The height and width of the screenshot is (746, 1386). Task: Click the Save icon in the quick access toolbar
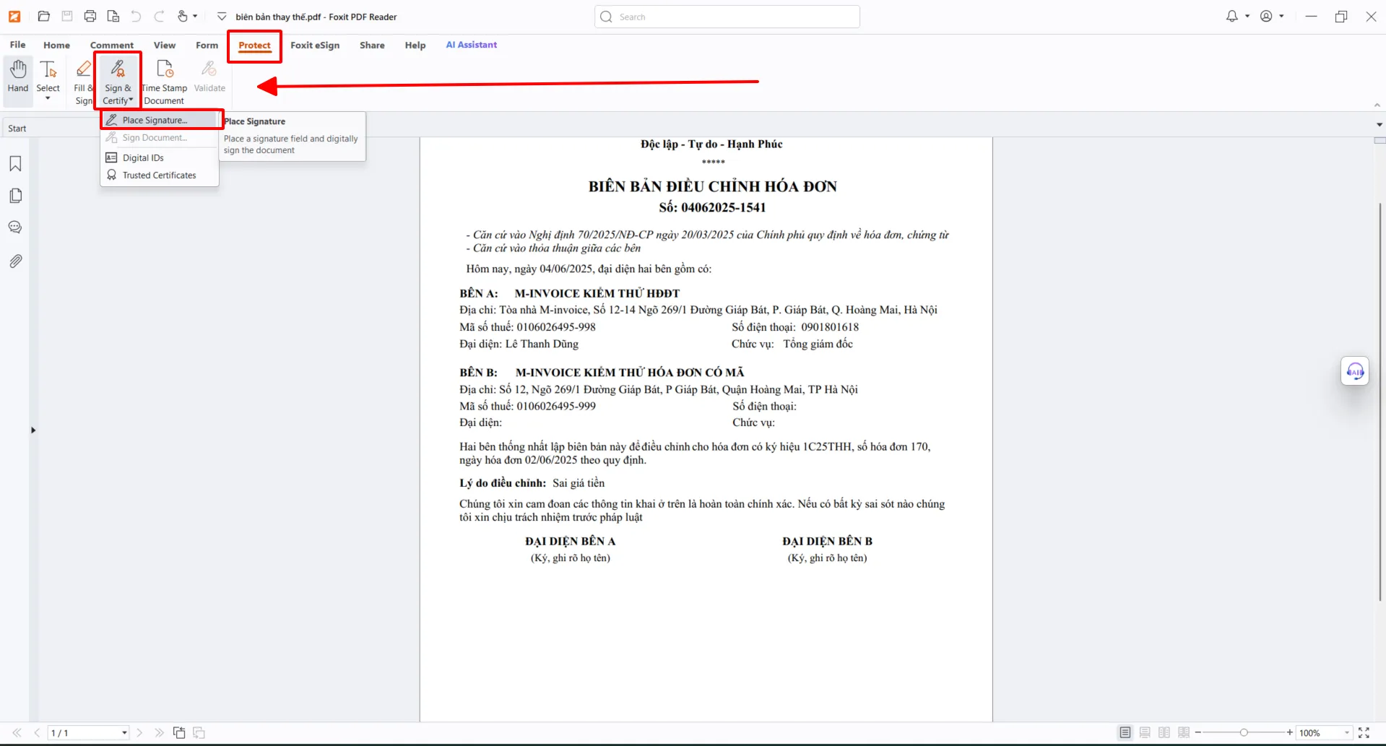pos(67,17)
